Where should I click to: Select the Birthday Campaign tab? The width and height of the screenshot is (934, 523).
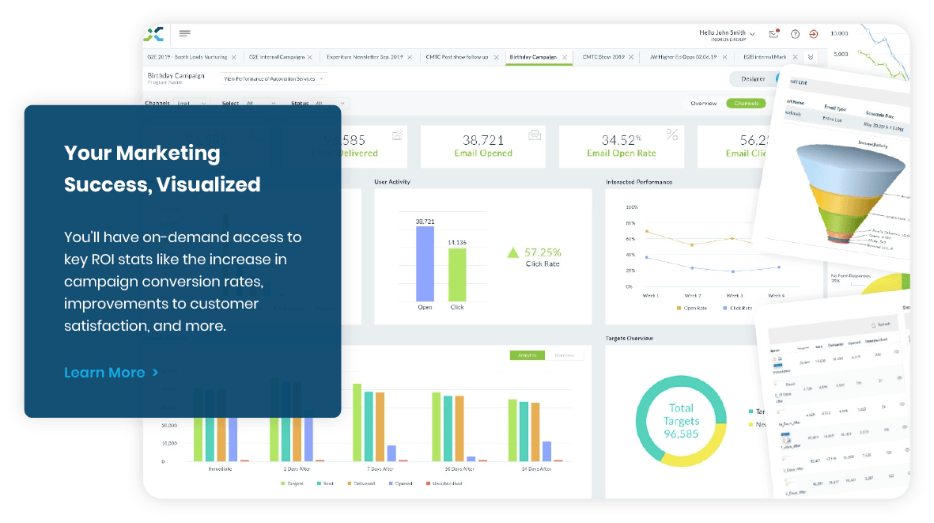click(x=533, y=57)
